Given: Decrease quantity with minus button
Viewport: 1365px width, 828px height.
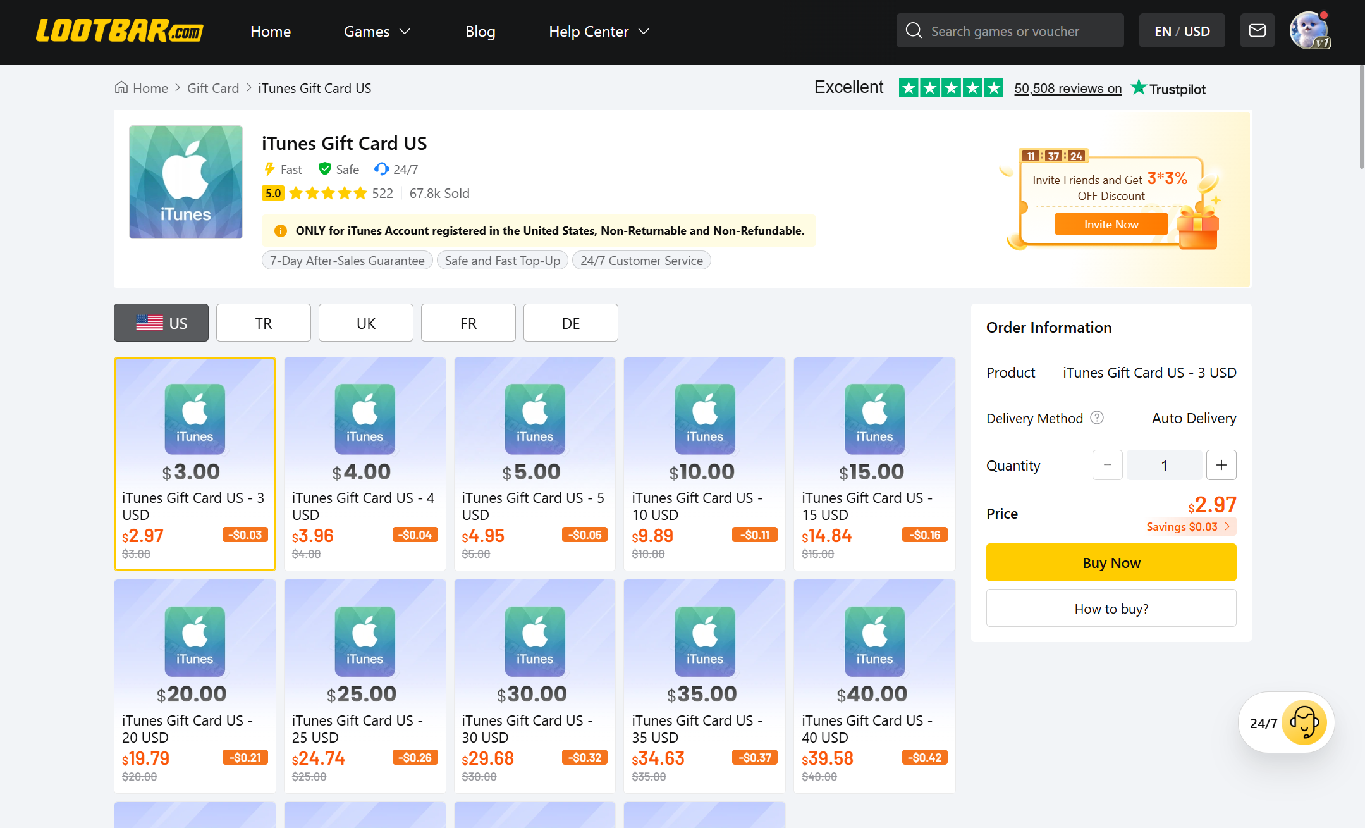Looking at the screenshot, I should pos(1108,465).
